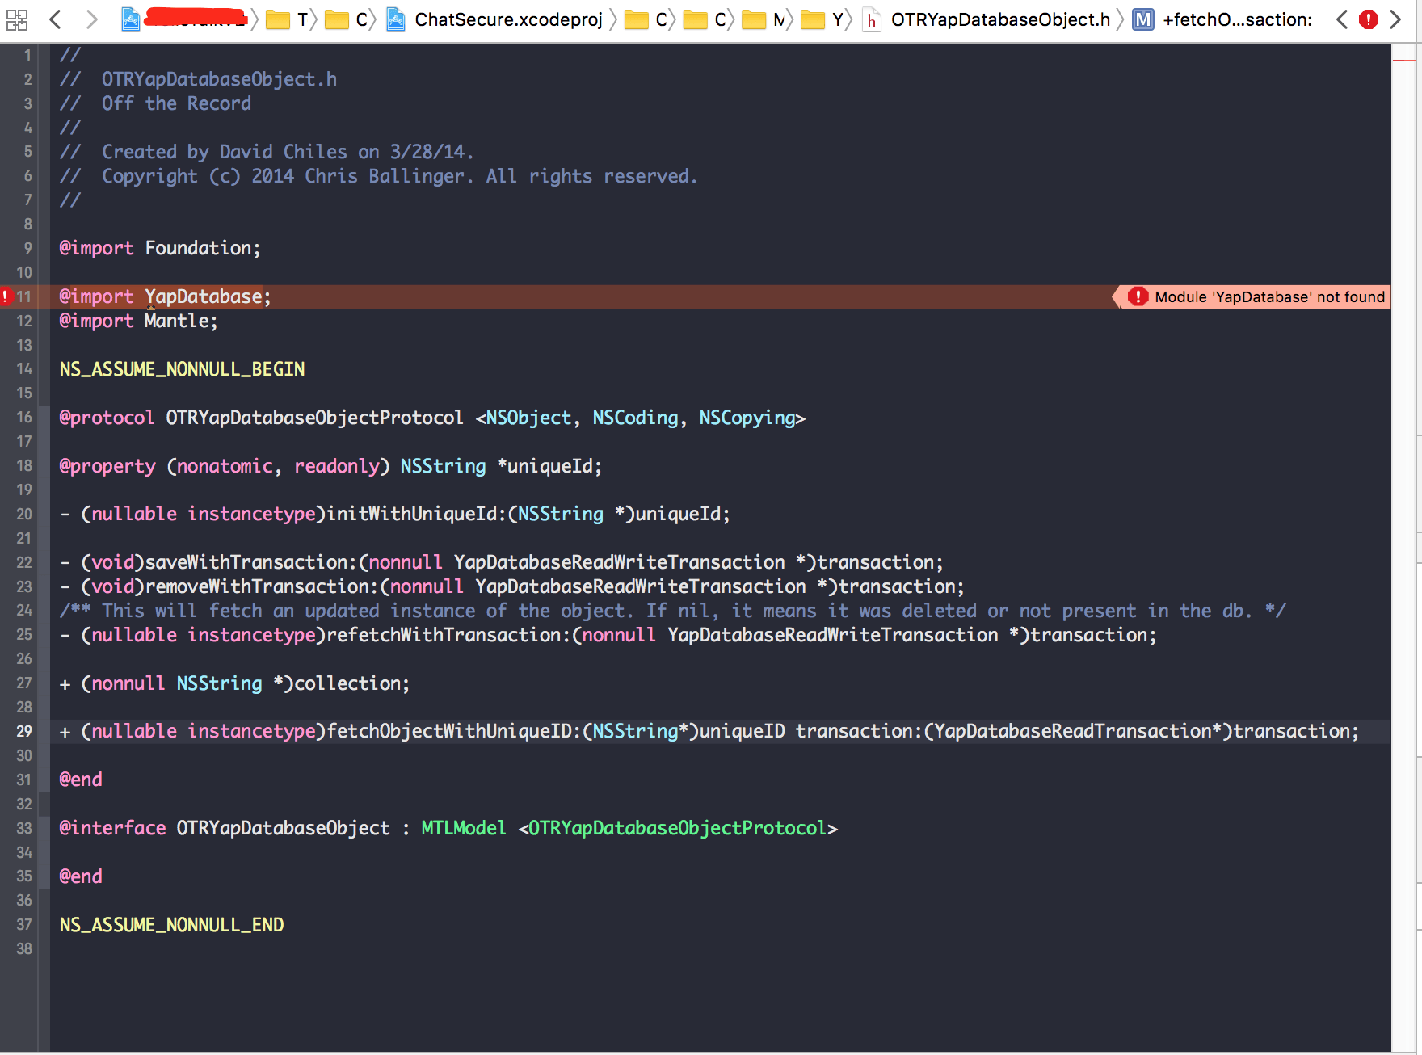Open the related items grid menu

[x=17, y=19]
